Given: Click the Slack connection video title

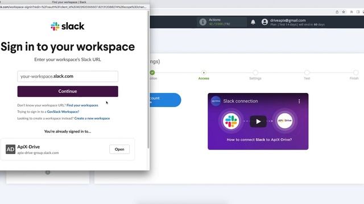Looking at the screenshot, I should point(241,101).
